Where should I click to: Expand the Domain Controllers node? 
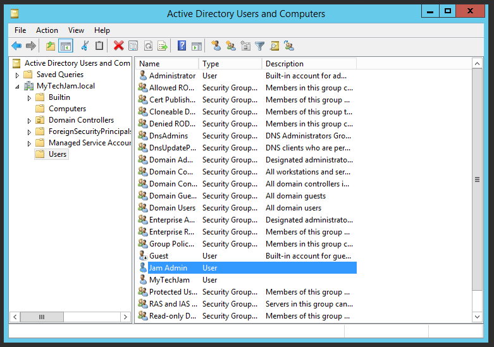[x=29, y=121]
